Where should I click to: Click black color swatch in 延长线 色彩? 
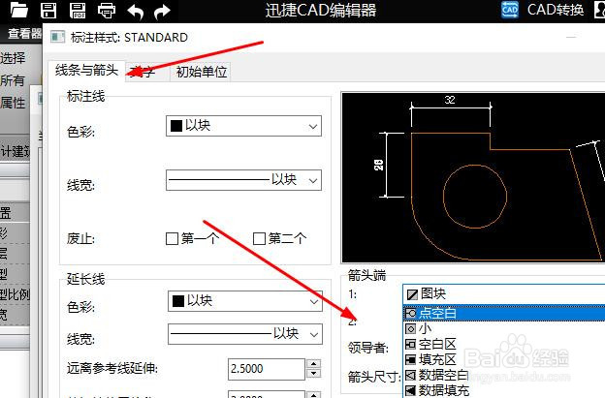click(x=178, y=301)
